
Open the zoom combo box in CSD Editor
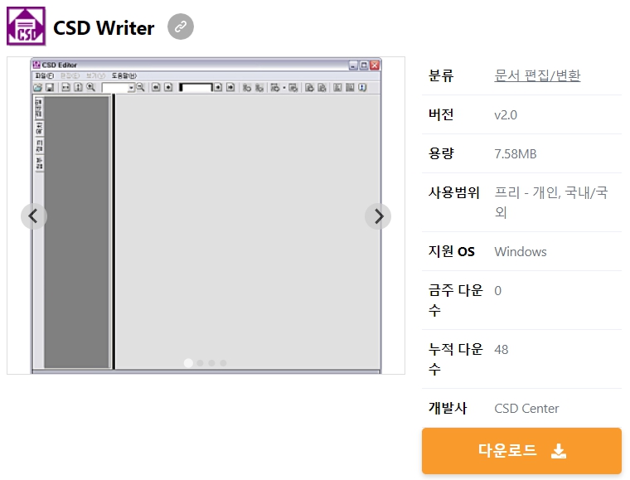118,88
